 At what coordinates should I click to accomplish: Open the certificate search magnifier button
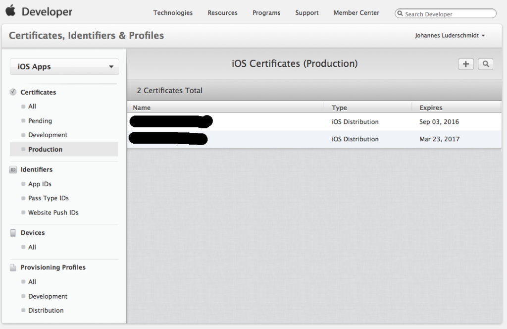point(486,64)
